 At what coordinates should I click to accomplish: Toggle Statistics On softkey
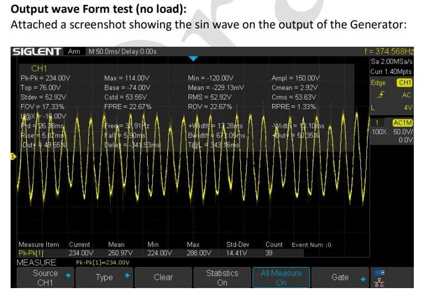pyautogui.click(x=222, y=278)
